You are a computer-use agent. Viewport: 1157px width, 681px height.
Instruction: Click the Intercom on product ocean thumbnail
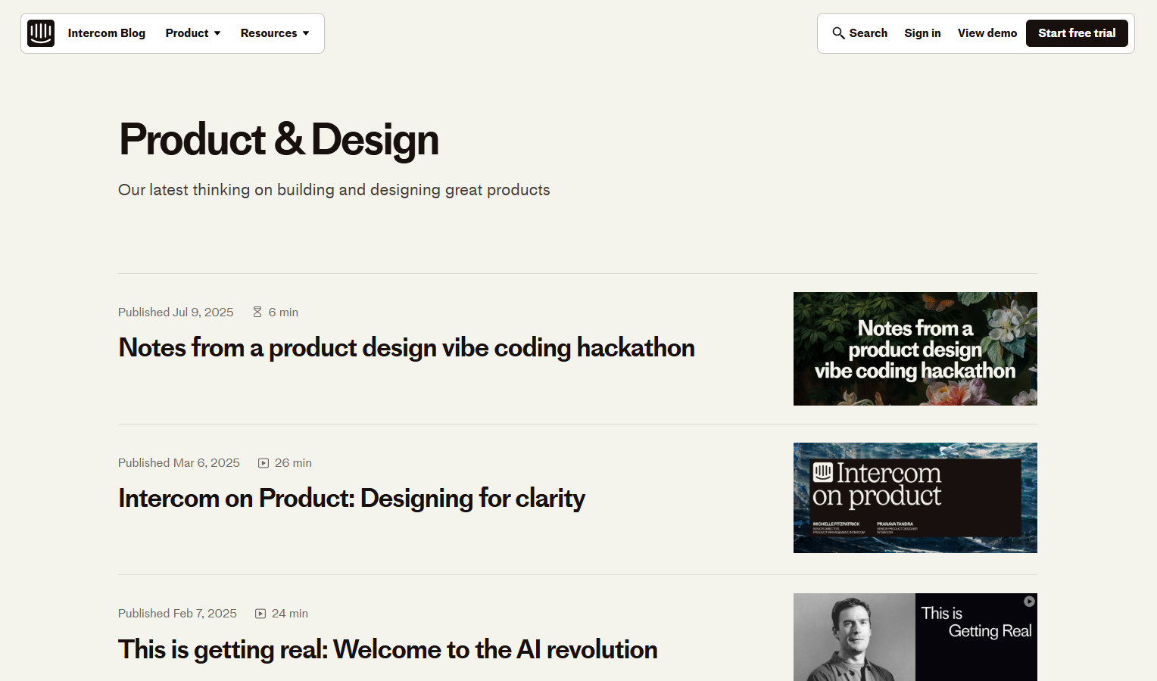[915, 498]
